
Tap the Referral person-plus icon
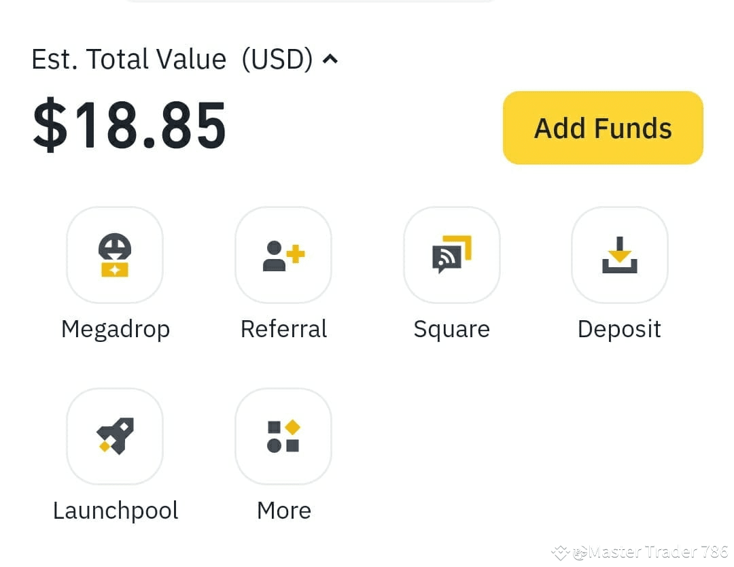coord(283,255)
